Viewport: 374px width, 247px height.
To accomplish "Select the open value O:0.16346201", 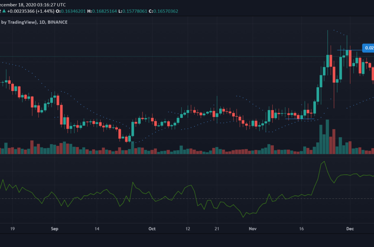I will [x=71, y=11].
